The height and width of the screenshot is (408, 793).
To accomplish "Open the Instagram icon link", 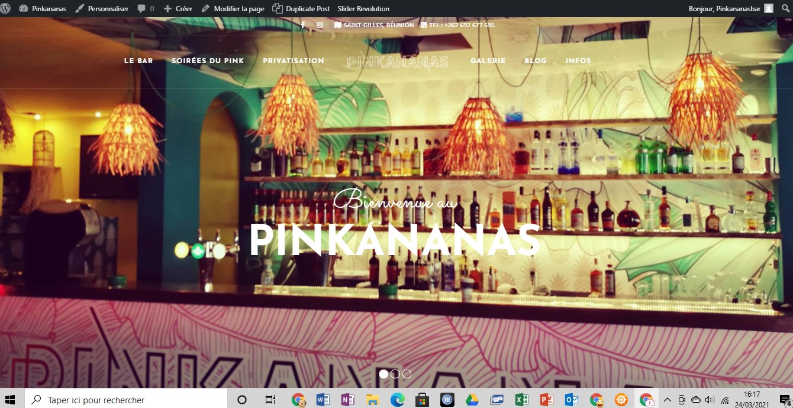I will pyautogui.click(x=320, y=25).
